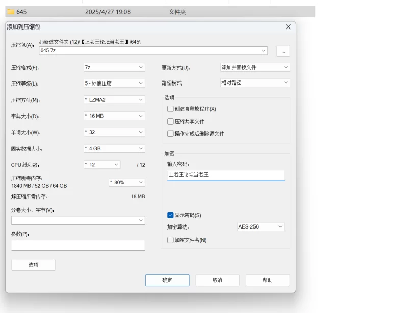Click the 文件夹 type cell of folder 645
The width and height of the screenshot is (408, 313).
[x=177, y=12]
